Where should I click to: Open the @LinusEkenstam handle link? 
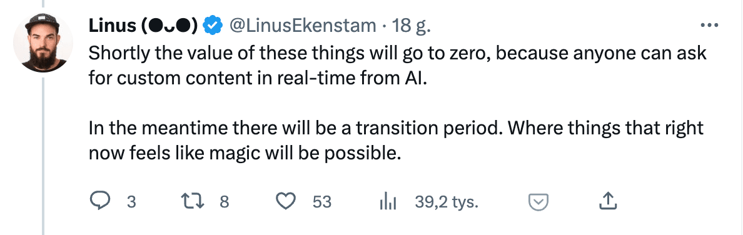[x=303, y=26]
